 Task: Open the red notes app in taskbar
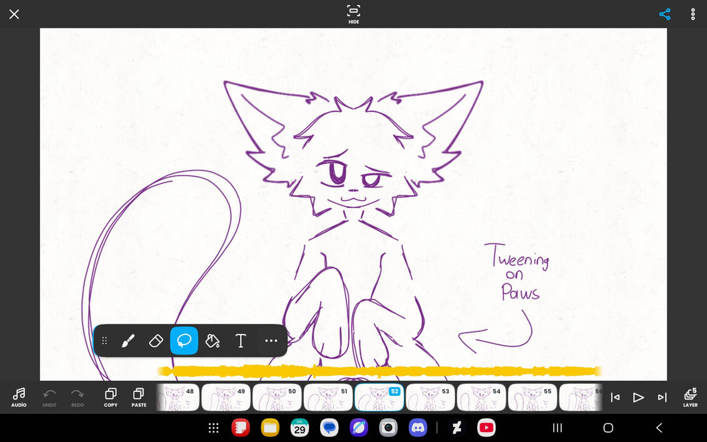click(240, 428)
